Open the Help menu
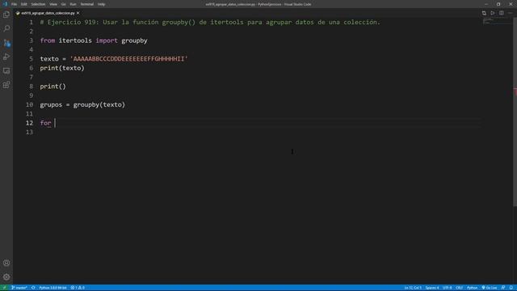The image size is (517, 291). [x=101, y=4]
